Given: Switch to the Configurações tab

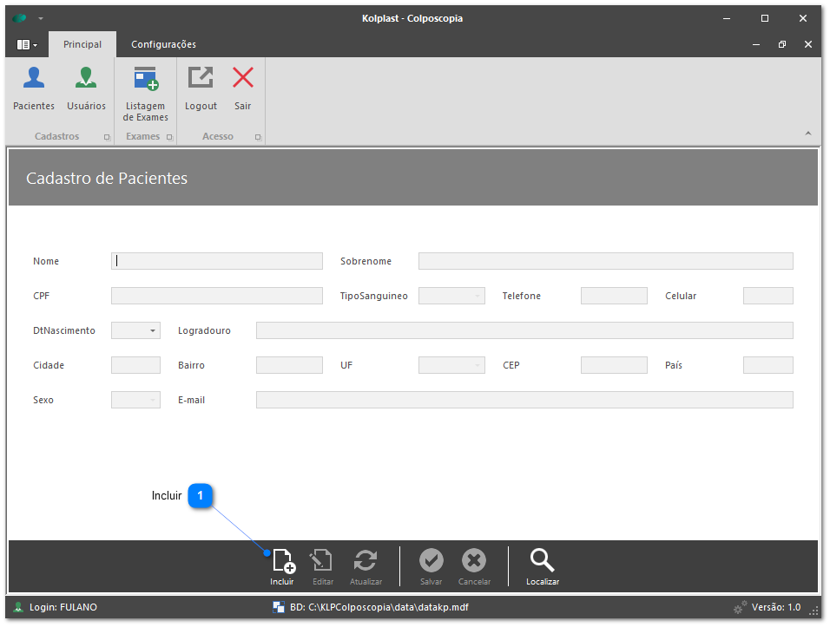Looking at the screenshot, I should tap(163, 44).
